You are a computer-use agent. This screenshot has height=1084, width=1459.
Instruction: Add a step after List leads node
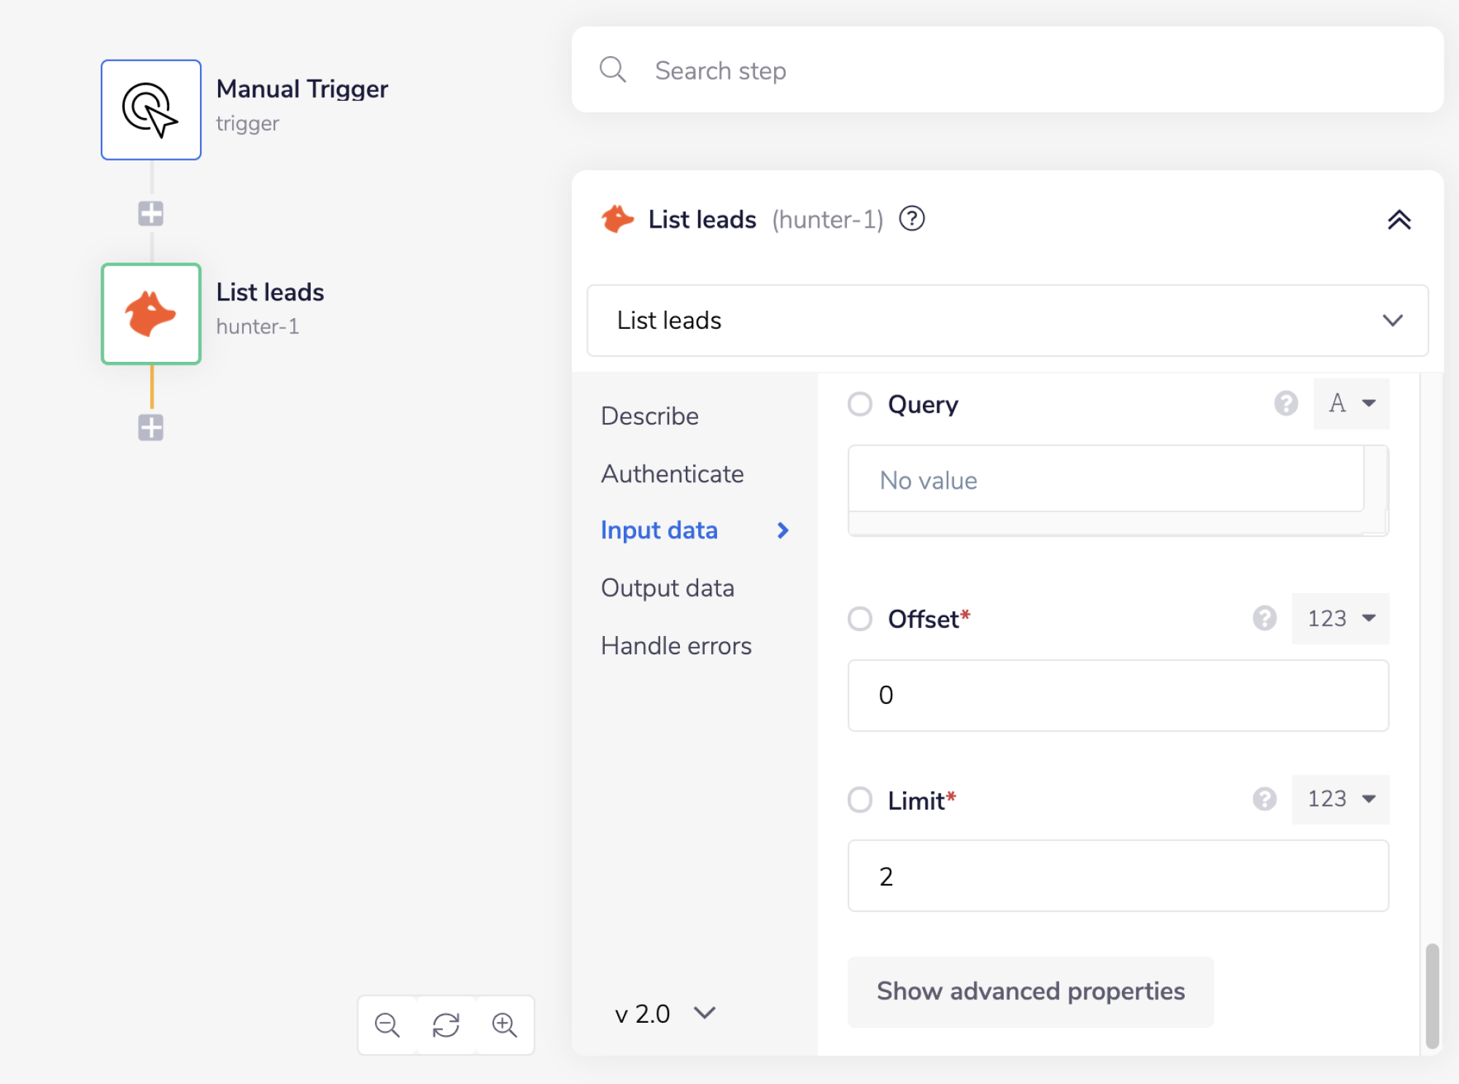coord(151,427)
